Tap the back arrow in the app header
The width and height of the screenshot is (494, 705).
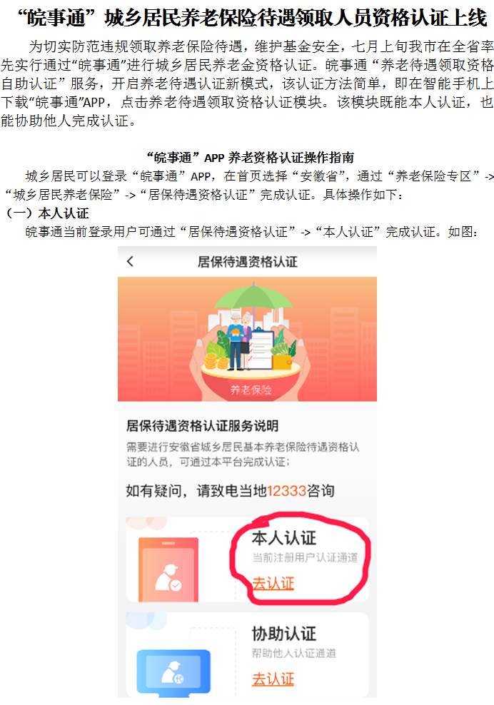coord(130,261)
